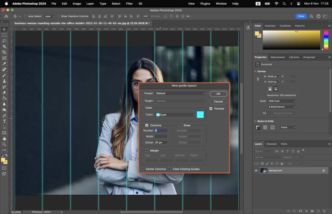Select the Move tool
332x214 pixels.
click(4, 29)
